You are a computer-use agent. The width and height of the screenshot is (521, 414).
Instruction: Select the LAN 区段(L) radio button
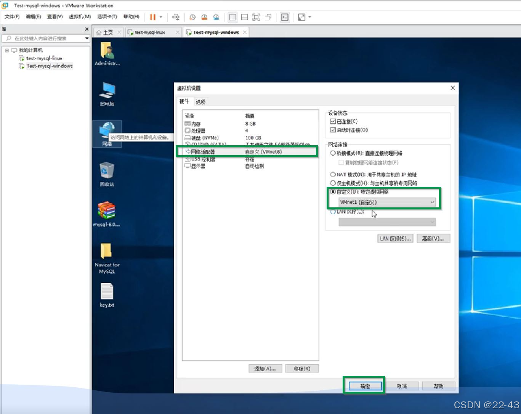333,212
